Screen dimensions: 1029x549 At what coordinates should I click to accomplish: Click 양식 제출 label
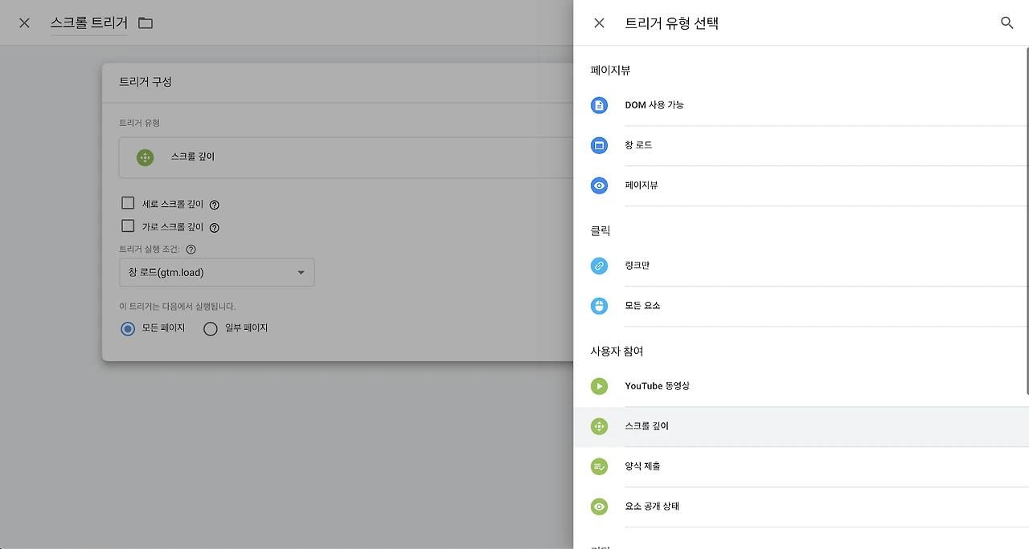(x=642, y=466)
